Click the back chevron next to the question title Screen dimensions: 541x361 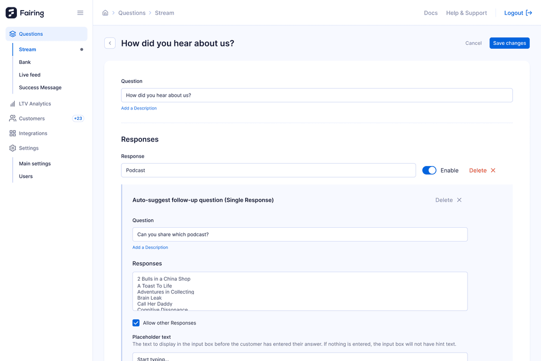point(109,43)
